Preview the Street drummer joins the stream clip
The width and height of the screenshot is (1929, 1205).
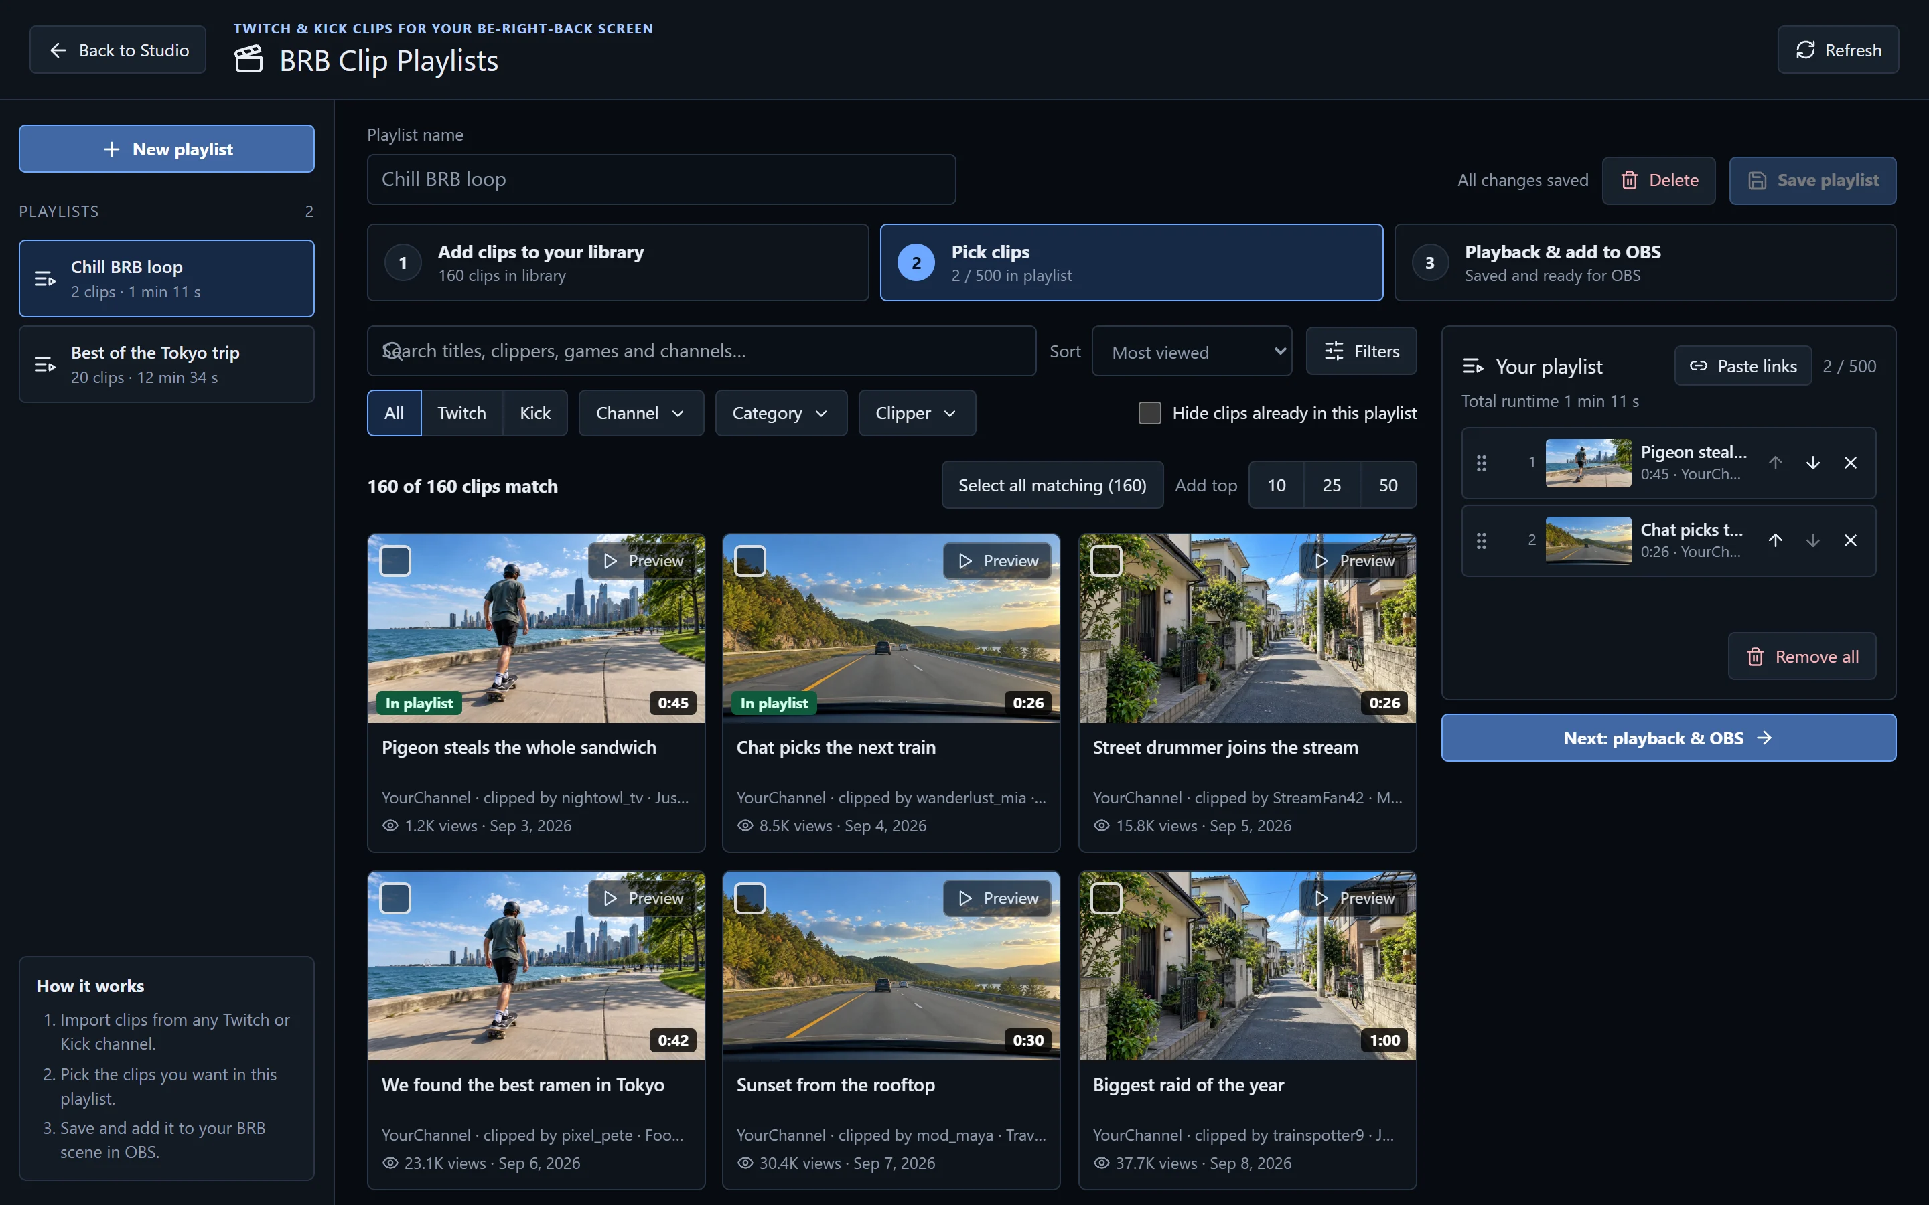(x=1354, y=561)
